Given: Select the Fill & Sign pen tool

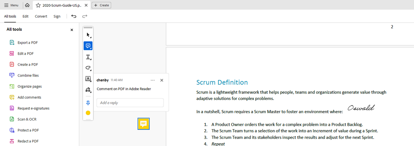Looking at the screenshot, I should tap(88, 90).
